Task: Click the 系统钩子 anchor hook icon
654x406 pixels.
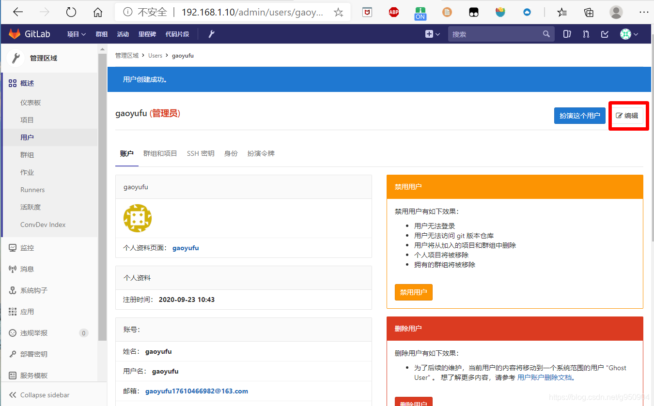Action: coord(13,290)
